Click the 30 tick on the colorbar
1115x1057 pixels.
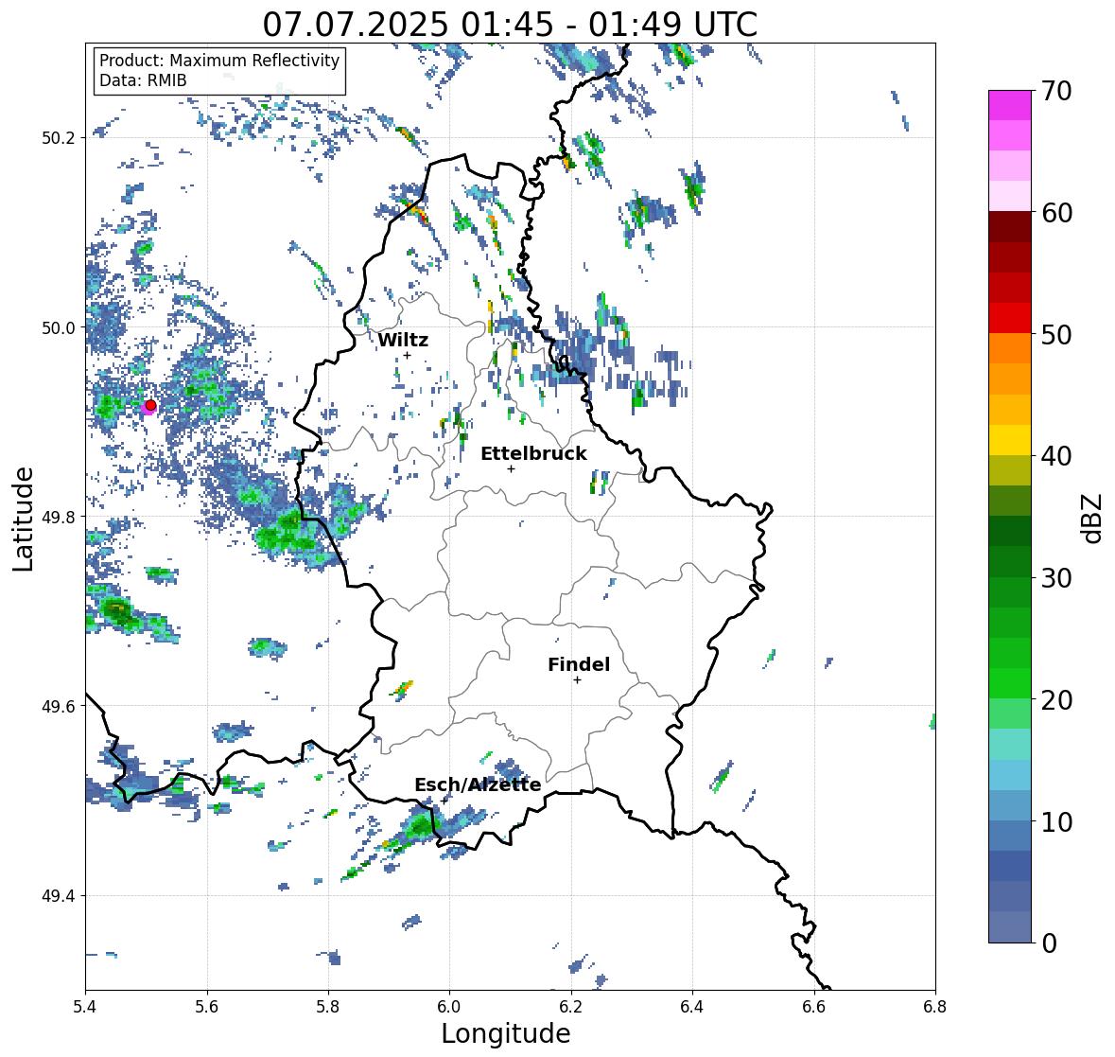point(1056,578)
